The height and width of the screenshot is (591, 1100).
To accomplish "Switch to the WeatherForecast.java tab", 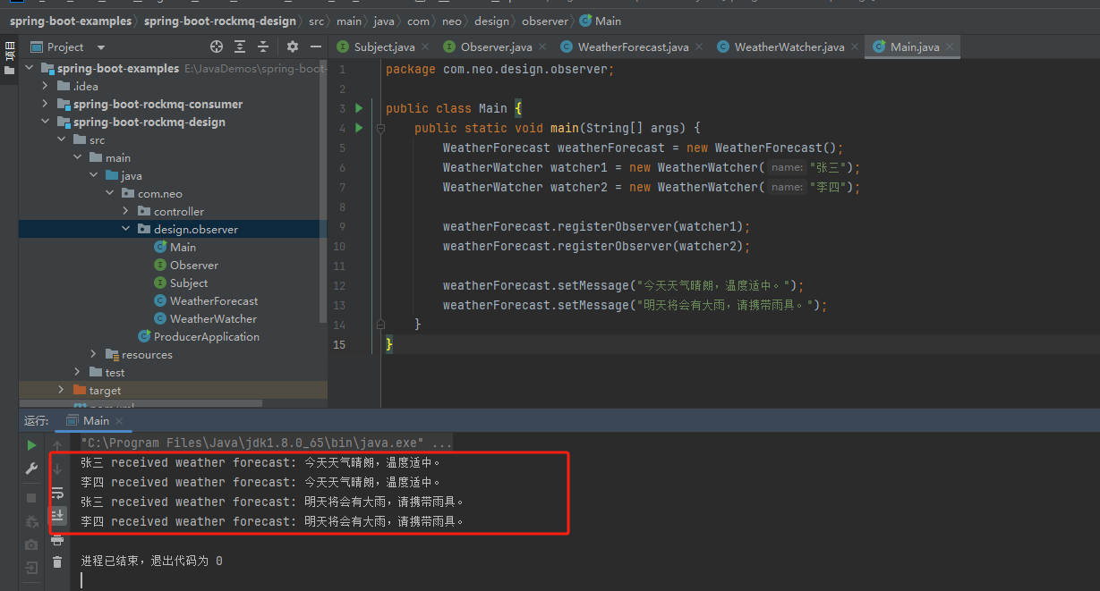I will pyautogui.click(x=632, y=47).
